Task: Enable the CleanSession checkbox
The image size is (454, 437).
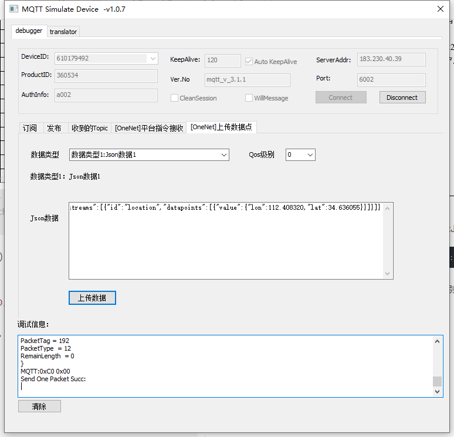Action: [174, 98]
